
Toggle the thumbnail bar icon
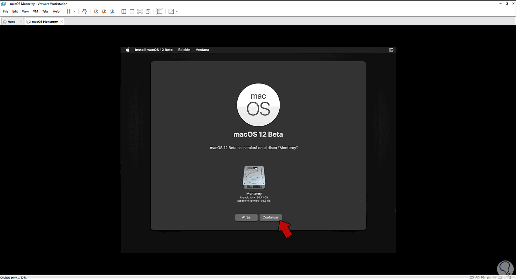(132, 11)
